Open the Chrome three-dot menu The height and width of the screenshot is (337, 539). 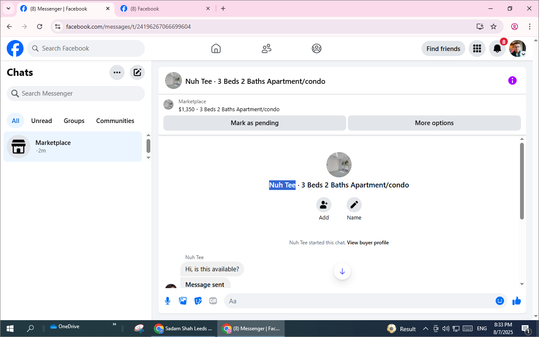(530, 27)
